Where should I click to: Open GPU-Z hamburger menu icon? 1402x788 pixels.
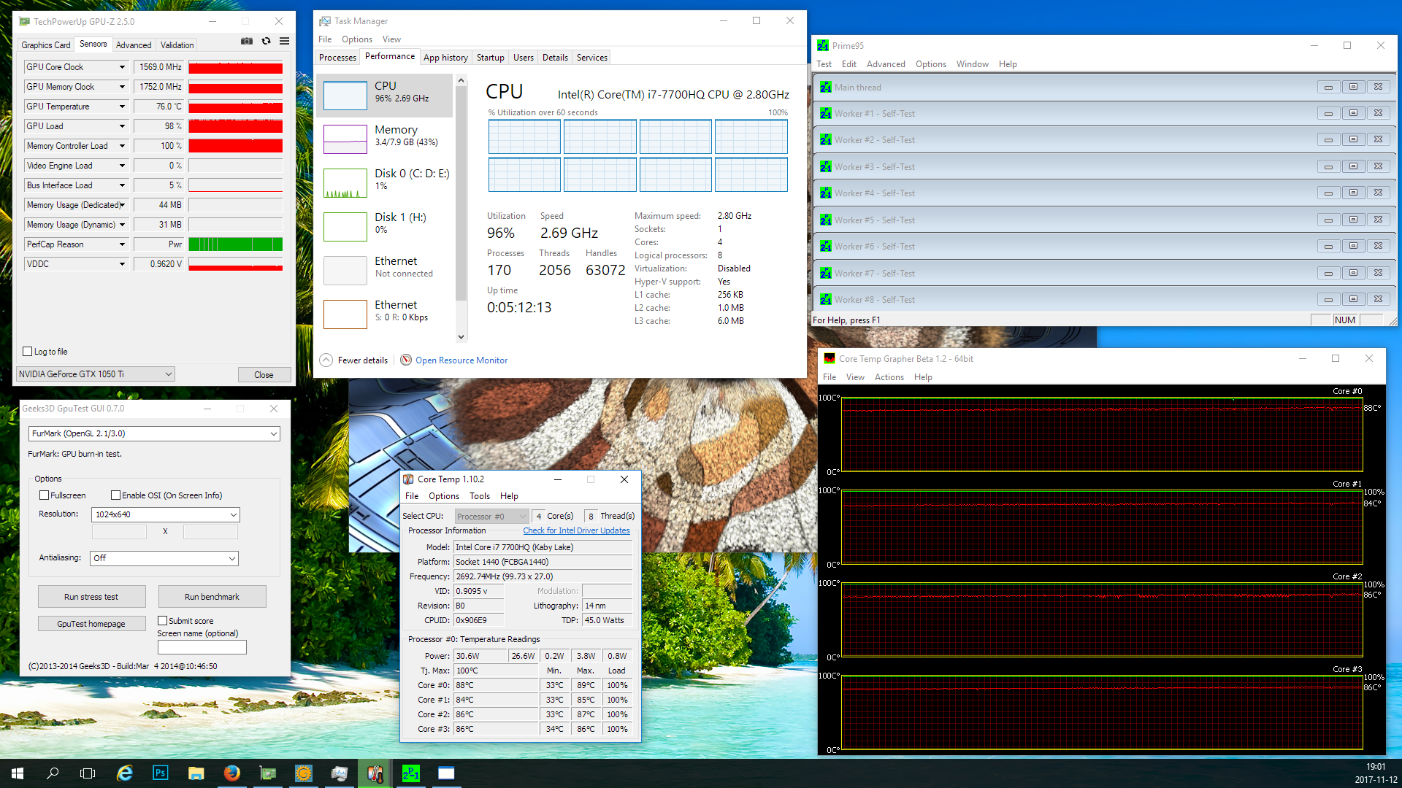(x=285, y=41)
